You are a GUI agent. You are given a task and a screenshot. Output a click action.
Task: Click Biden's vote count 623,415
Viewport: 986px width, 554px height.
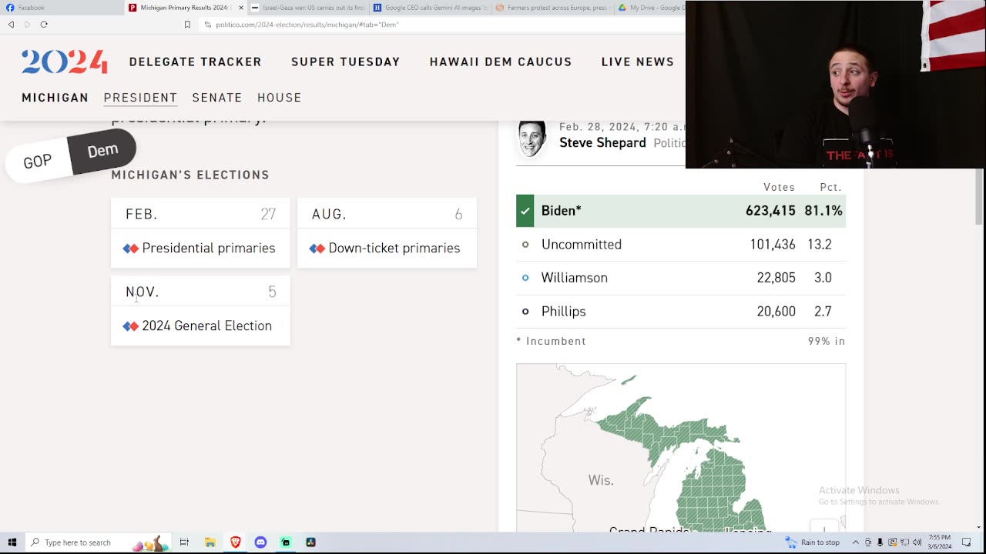[770, 211]
